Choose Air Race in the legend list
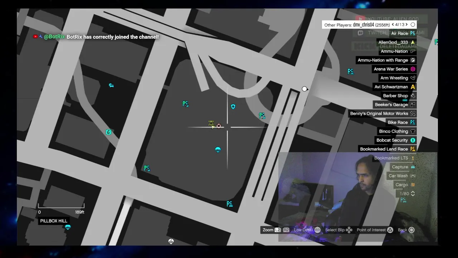 tap(399, 33)
